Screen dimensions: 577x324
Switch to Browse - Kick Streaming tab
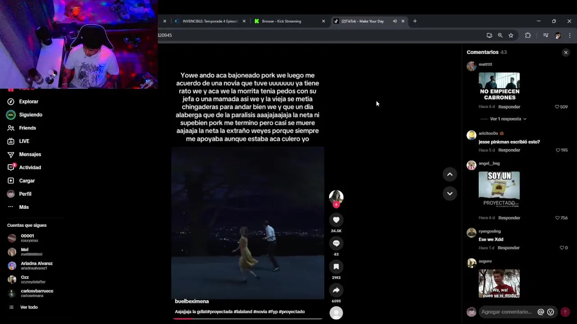(288, 21)
